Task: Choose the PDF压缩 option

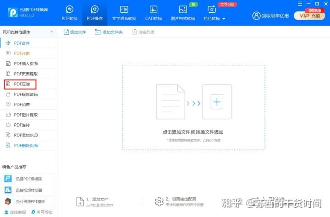Action: coord(22,84)
